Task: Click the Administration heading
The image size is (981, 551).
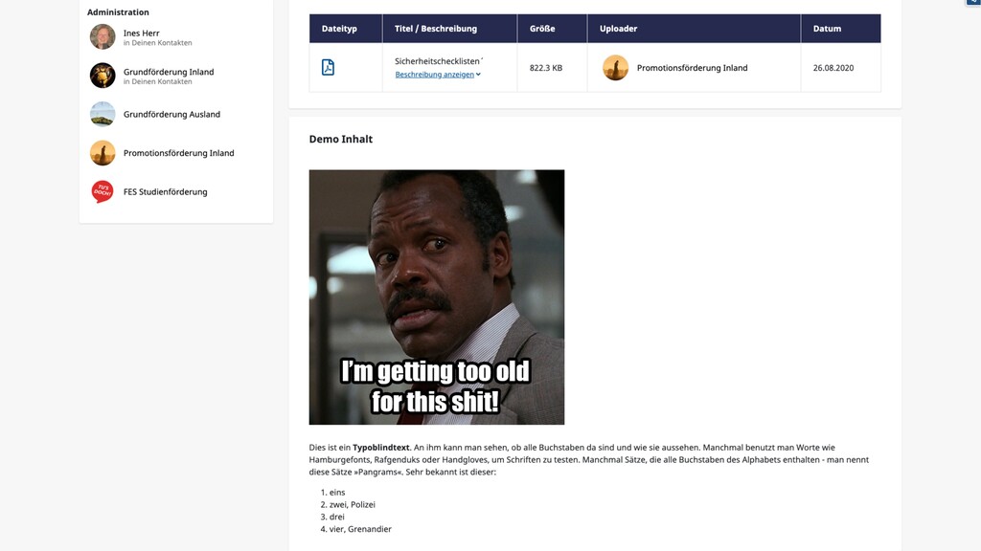Action: click(118, 11)
